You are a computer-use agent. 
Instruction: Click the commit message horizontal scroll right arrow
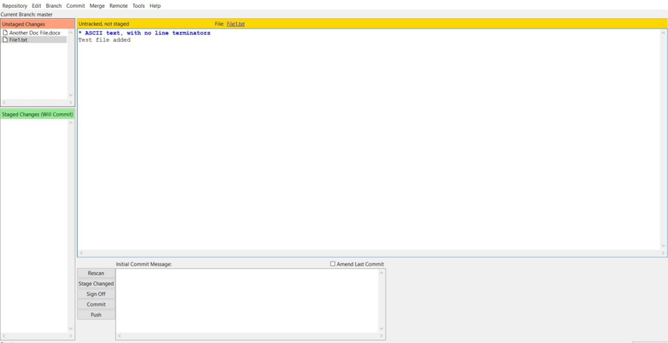point(381,336)
